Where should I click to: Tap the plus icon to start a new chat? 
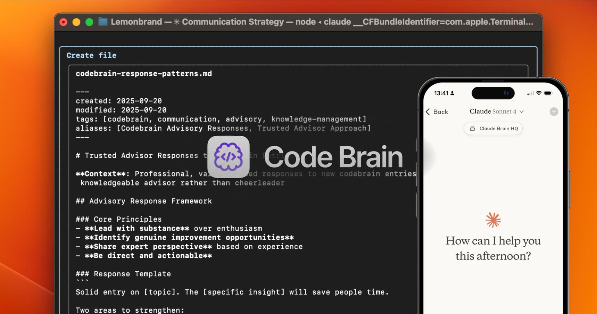554,111
